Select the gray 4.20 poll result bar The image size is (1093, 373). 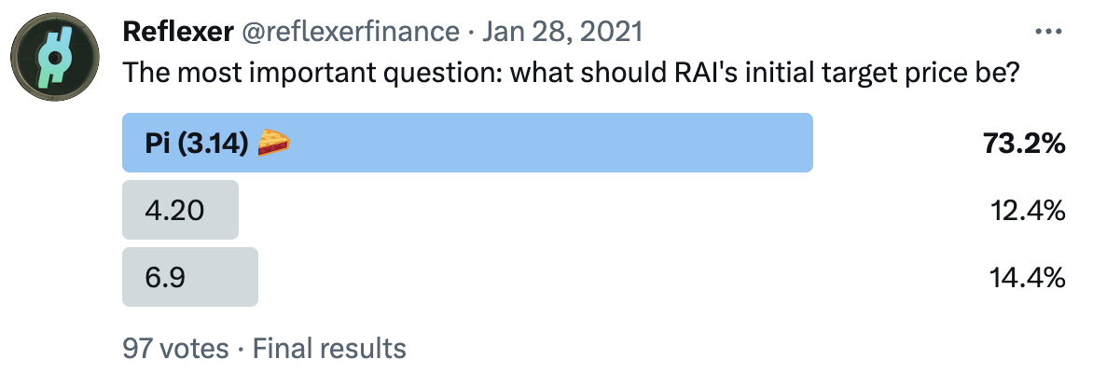pyautogui.click(x=180, y=210)
